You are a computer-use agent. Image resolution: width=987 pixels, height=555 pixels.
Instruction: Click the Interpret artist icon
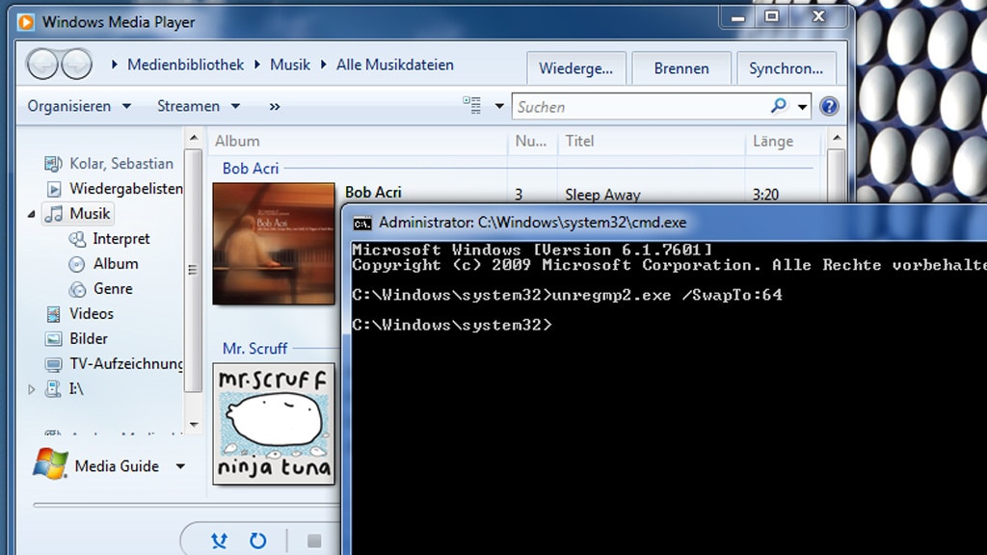pyautogui.click(x=77, y=239)
